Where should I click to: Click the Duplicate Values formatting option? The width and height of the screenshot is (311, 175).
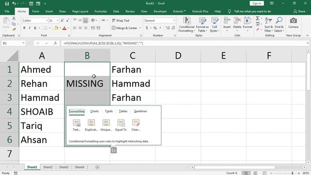[91, 125]
